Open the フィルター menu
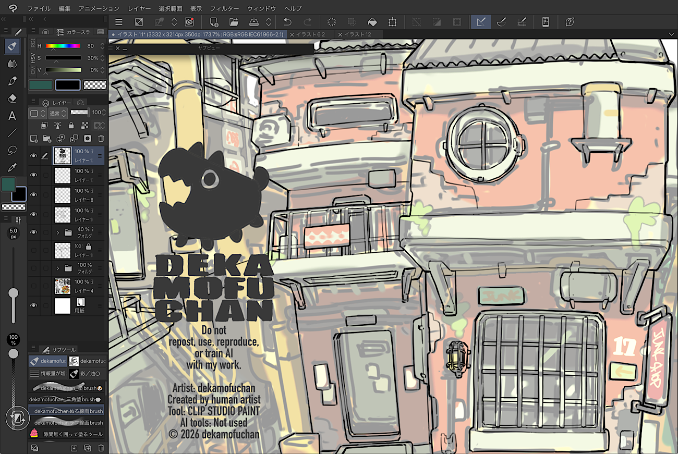The height and width of the screenshot is (454, 678). [x=224, y=8]
